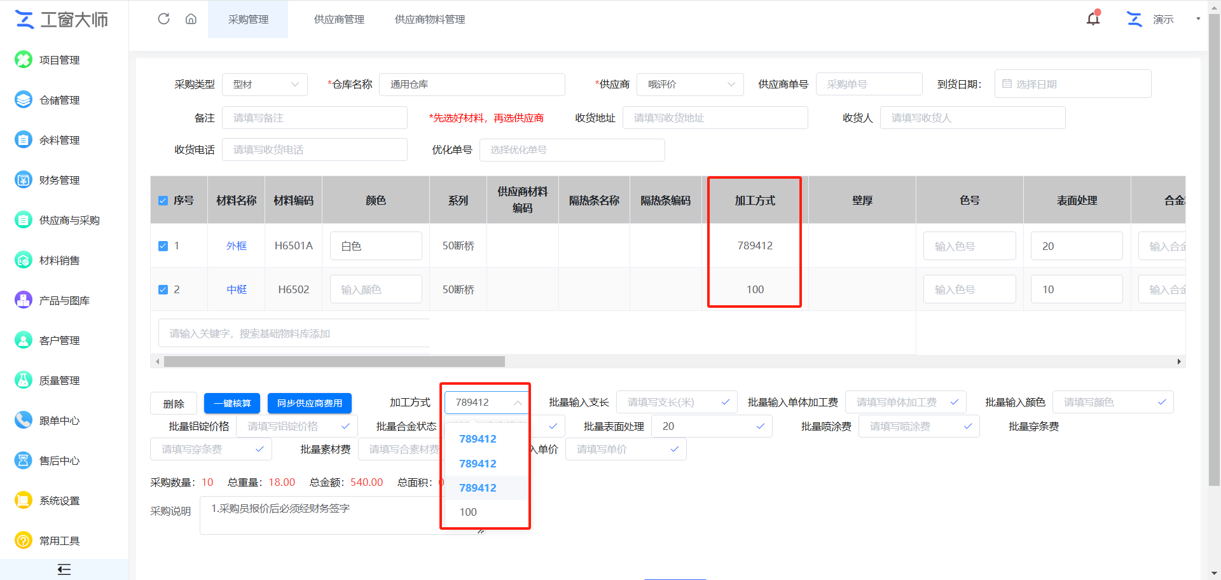Open the 供应商 dropdown

(689, 85)
